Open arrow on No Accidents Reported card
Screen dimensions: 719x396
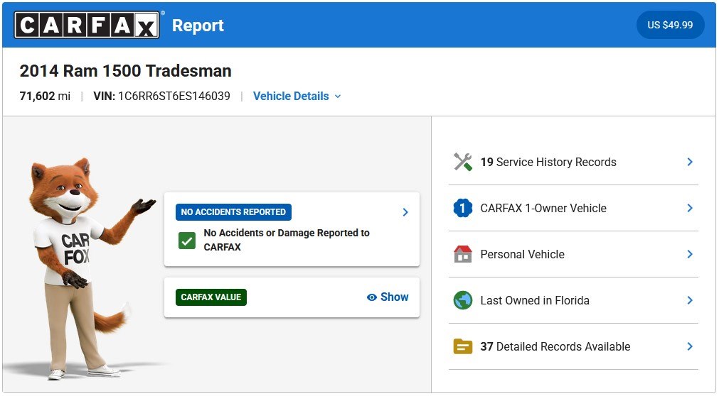[405, 212]
